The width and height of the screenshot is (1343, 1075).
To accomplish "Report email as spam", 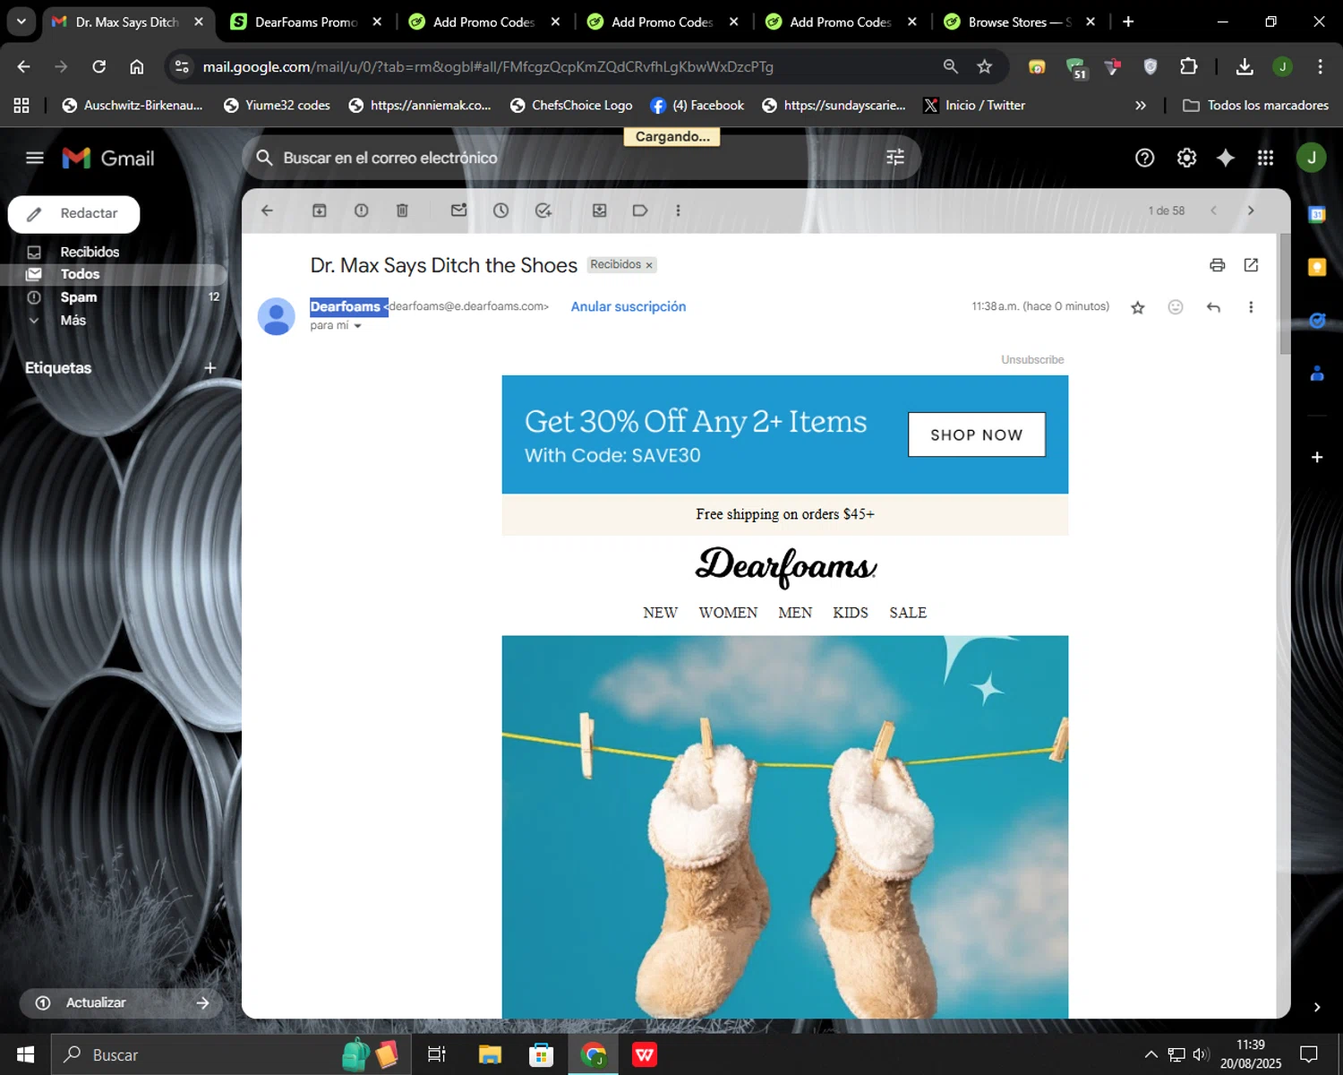I will point(362,211).
